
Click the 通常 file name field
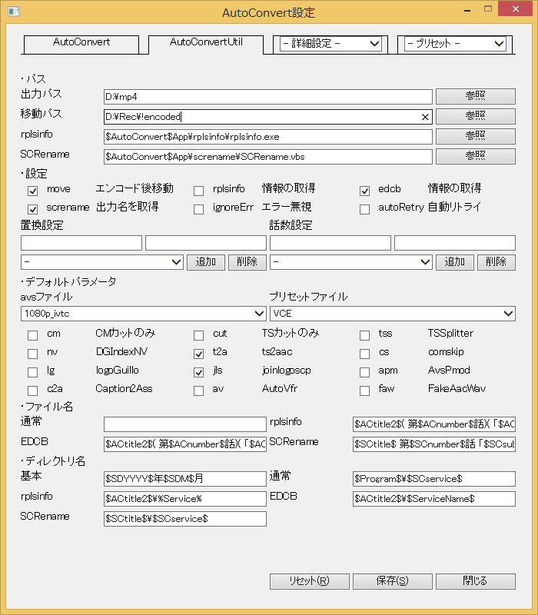pos(185,424)
